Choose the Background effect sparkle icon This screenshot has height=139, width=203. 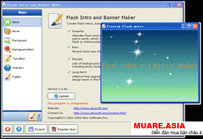(x=7, y=50)
